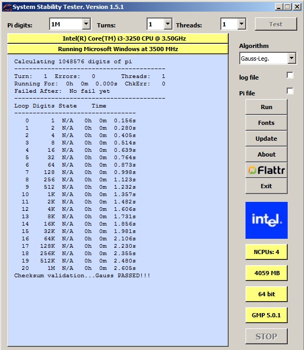Click the Algorithm label
This screenshot has height=350, width=304.
(254, 46)
